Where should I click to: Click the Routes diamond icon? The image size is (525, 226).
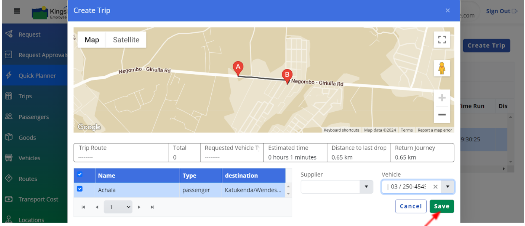tap(9, 178)
